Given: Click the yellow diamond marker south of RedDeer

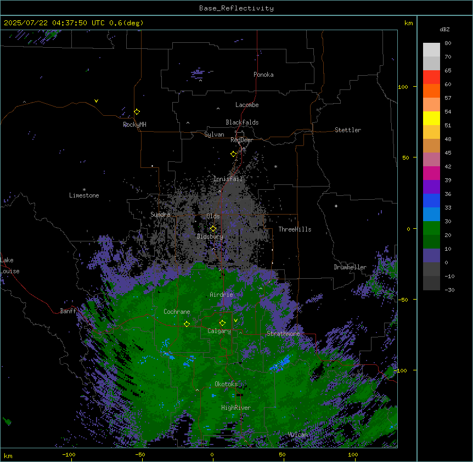Looking at the screenshot, I should pos(234,154).
